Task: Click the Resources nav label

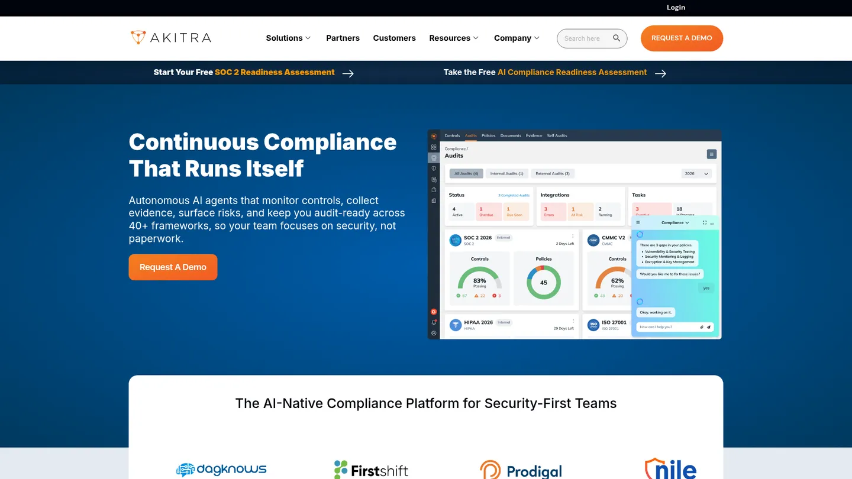Action: point(450,38)
